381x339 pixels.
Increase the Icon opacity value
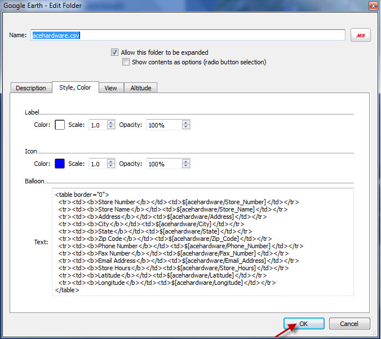click(185, 161)
